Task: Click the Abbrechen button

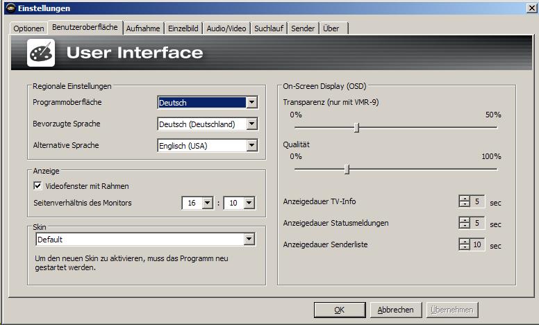Action: [395, 310]
